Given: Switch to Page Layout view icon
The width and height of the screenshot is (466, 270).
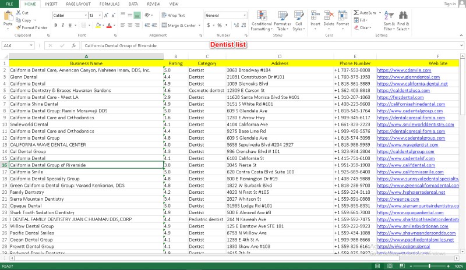Looking at the screenshot, I should coord(390,266).
